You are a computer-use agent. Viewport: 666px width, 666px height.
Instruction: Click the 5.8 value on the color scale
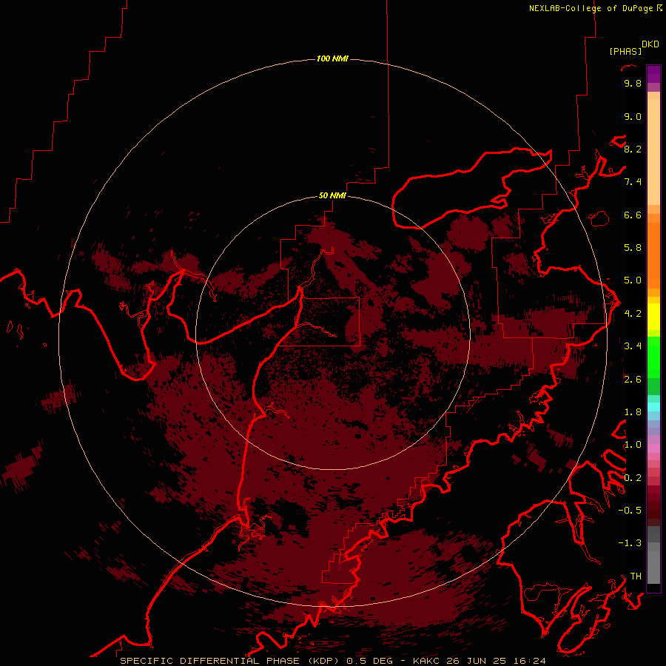(x=633, y=248)
